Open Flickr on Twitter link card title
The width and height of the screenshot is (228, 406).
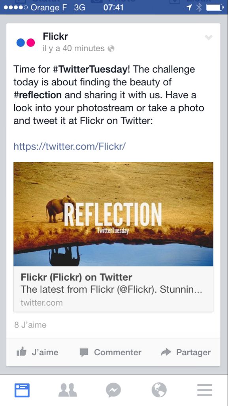[x=76, y=277]
